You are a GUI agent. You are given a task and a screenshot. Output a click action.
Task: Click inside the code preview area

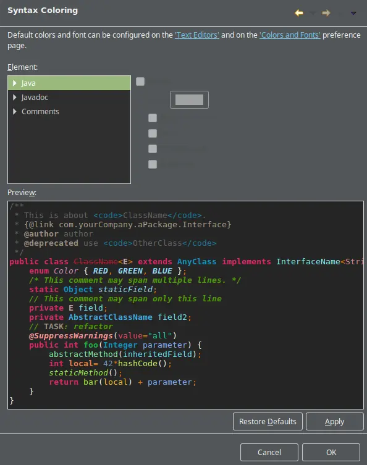[185, 305]
